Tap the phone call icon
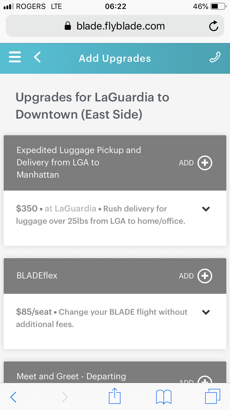Screen dimensions: 230x410 coord(215,57)
